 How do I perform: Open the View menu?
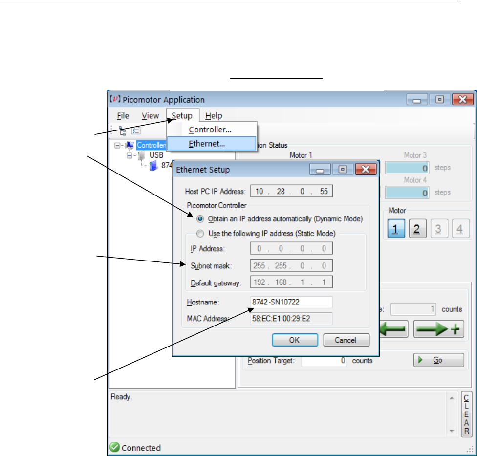click(150, 116)
